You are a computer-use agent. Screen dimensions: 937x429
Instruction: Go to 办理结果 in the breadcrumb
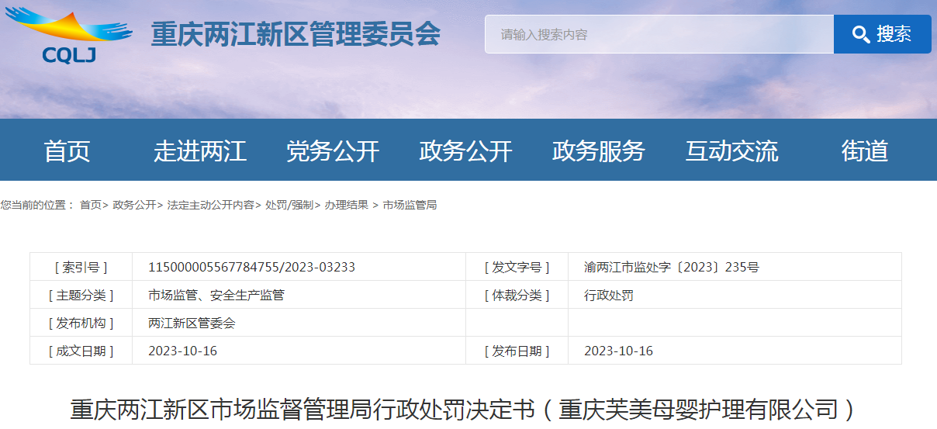pos(346,205)
